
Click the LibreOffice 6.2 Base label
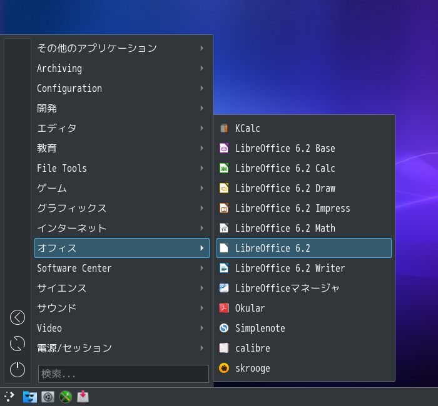285,149
